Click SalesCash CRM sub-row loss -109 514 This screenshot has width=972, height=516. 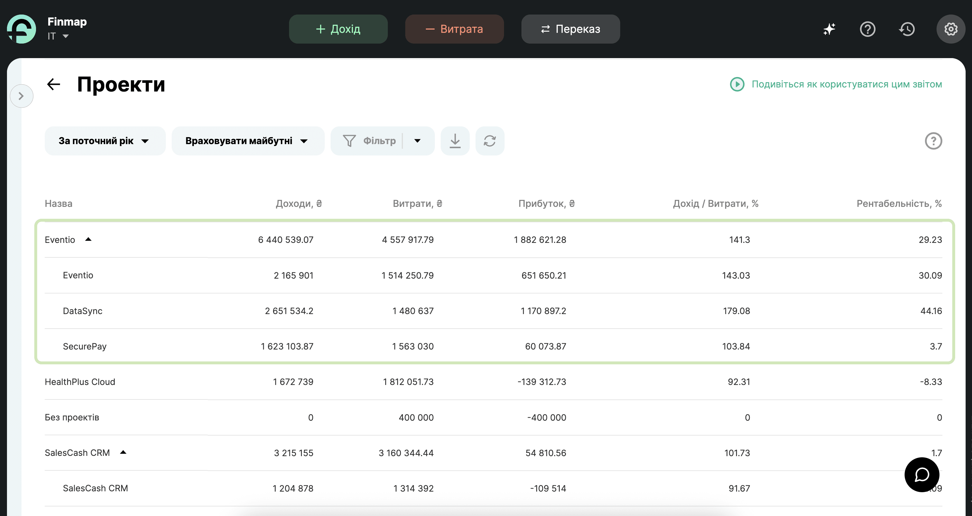[x=548, y=488]
